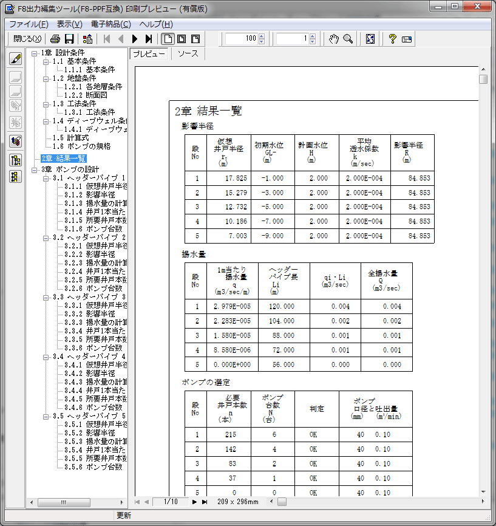Screen dimensions: 496x526
Task: Click the 1/10 page indicator field
Action: click(x=171, y=502)
